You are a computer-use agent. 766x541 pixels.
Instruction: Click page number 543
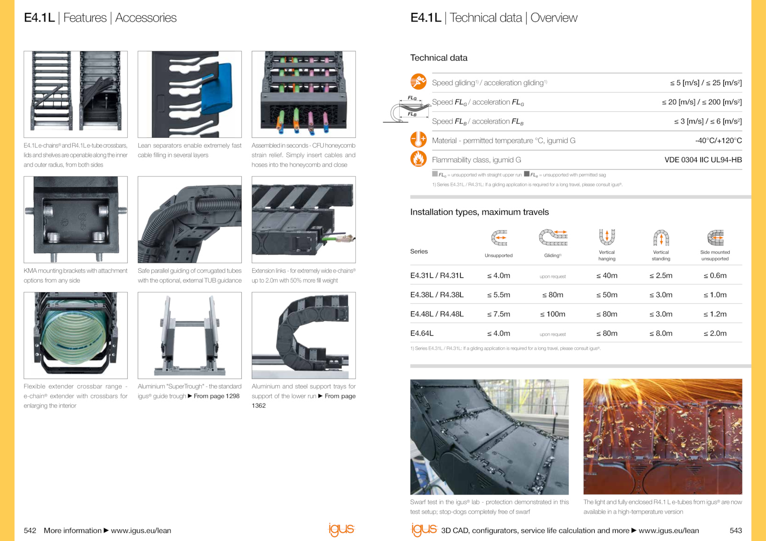tap(735, 530)
